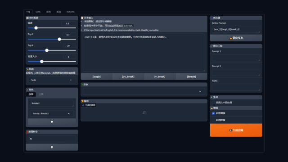
Task: Click the Prompt 1 input field
Action: click(236, 58)
